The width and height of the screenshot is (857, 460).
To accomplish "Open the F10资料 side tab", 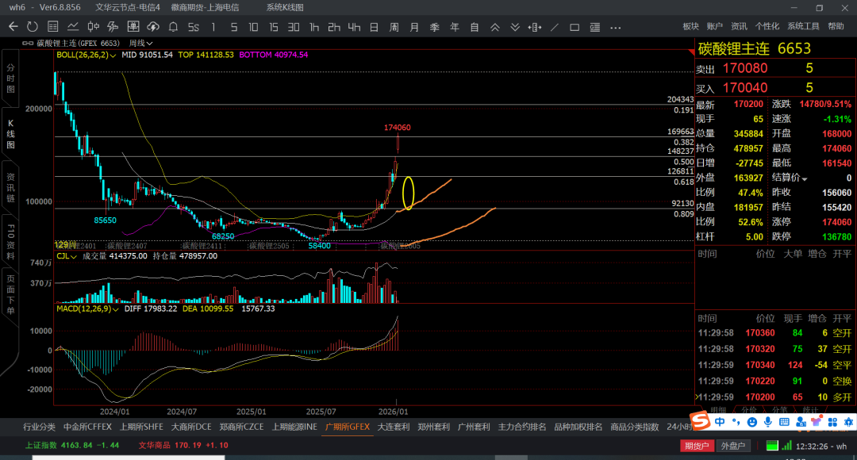I will (10, 241).
